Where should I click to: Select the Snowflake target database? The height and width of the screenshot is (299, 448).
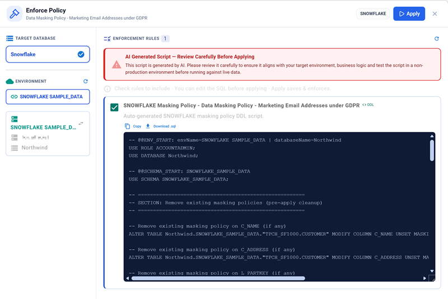48,54
